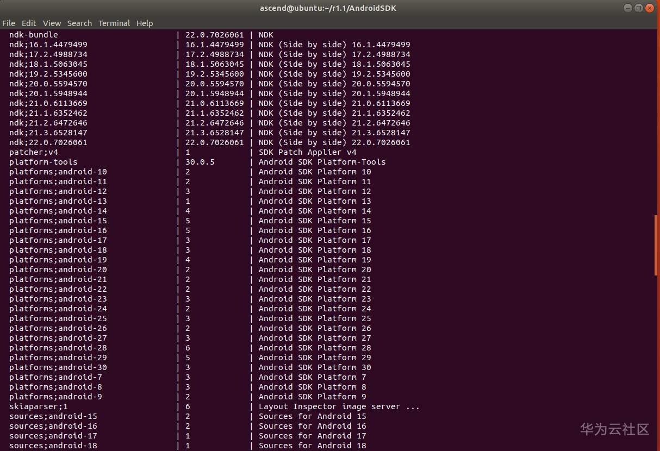Image resolution: width=660 pixels, height=451 pixels.
Task: Click the ndk-bundle package name
Action: (34, 35)
